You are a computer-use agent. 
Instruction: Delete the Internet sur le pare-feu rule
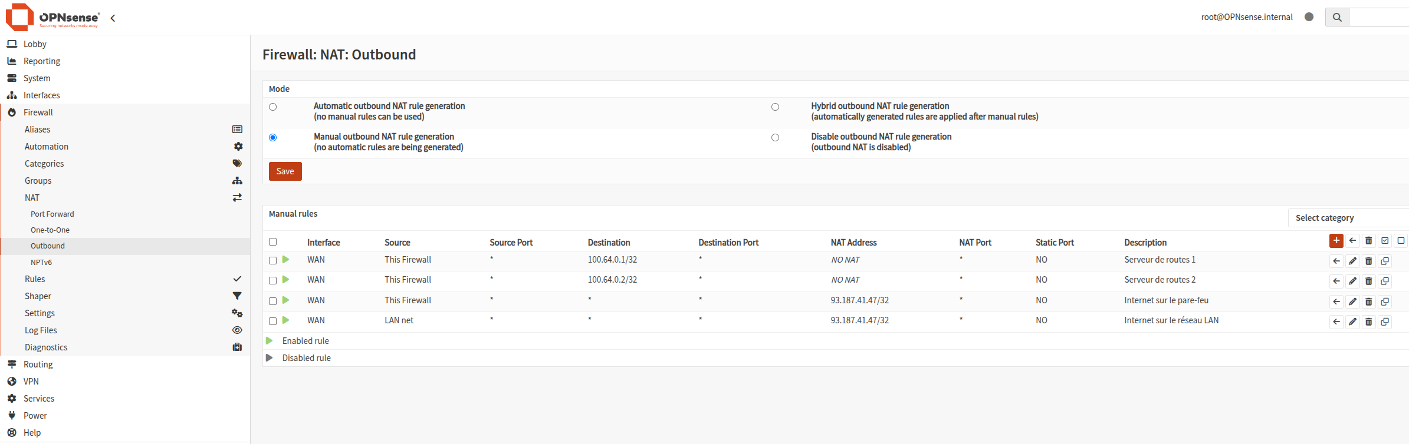coord(1368,301)
